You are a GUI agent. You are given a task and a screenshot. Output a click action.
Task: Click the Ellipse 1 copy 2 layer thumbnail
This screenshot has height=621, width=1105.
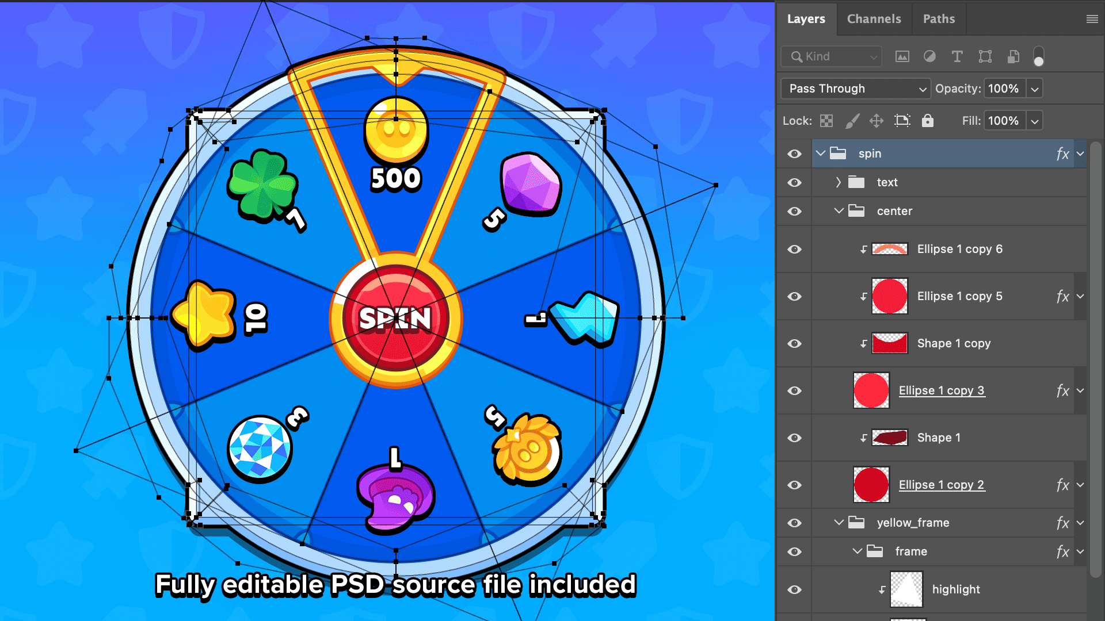pos(871,485)
